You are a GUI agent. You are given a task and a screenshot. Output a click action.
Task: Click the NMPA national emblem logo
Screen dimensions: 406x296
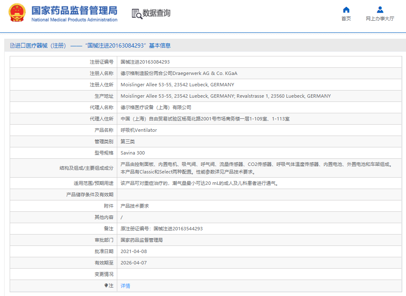(17, 13)
